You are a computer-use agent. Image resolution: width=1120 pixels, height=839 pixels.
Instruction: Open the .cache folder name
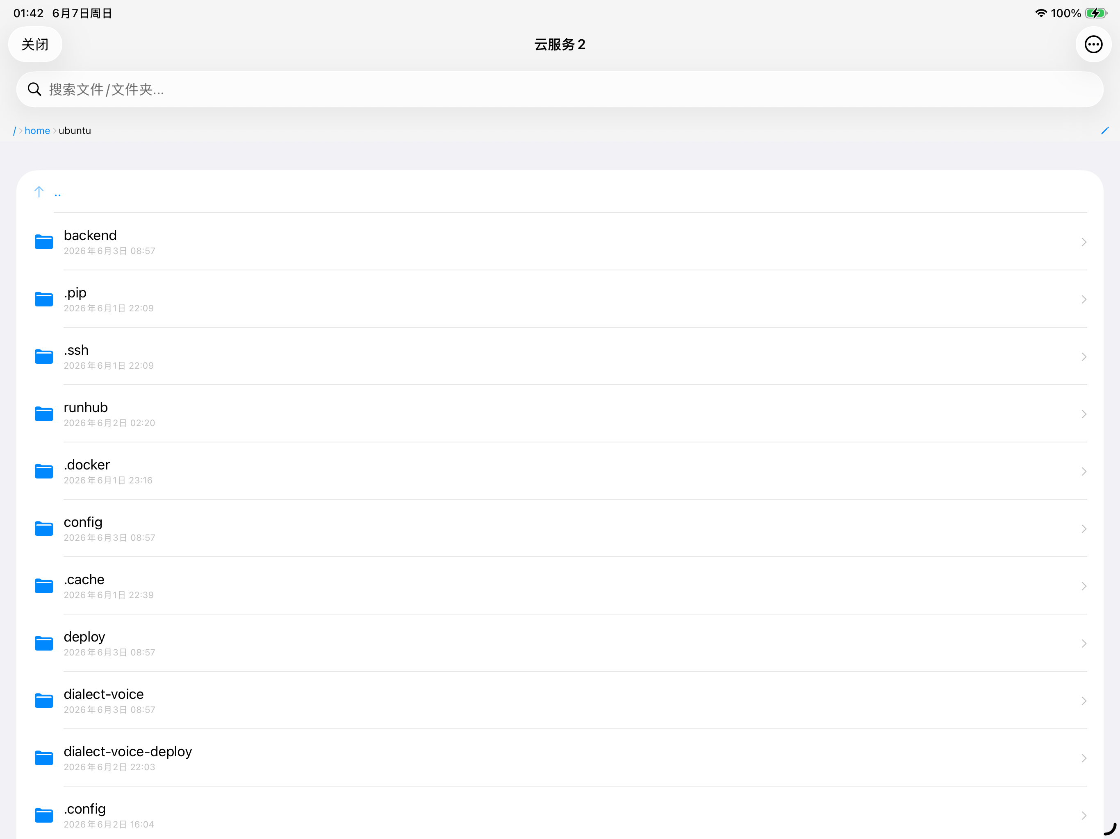coord(84,579)
